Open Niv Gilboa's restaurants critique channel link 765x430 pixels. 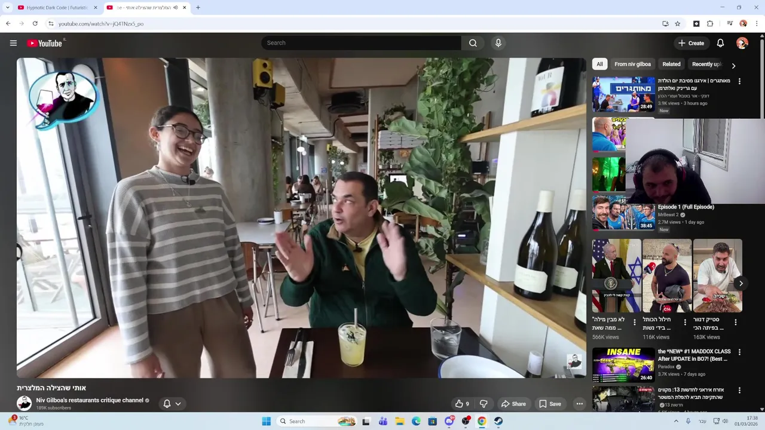pyautogui.click(x=90, y=400)
